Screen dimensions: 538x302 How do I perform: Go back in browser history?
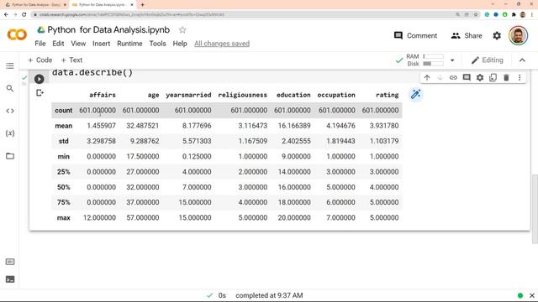click(6, 15)
